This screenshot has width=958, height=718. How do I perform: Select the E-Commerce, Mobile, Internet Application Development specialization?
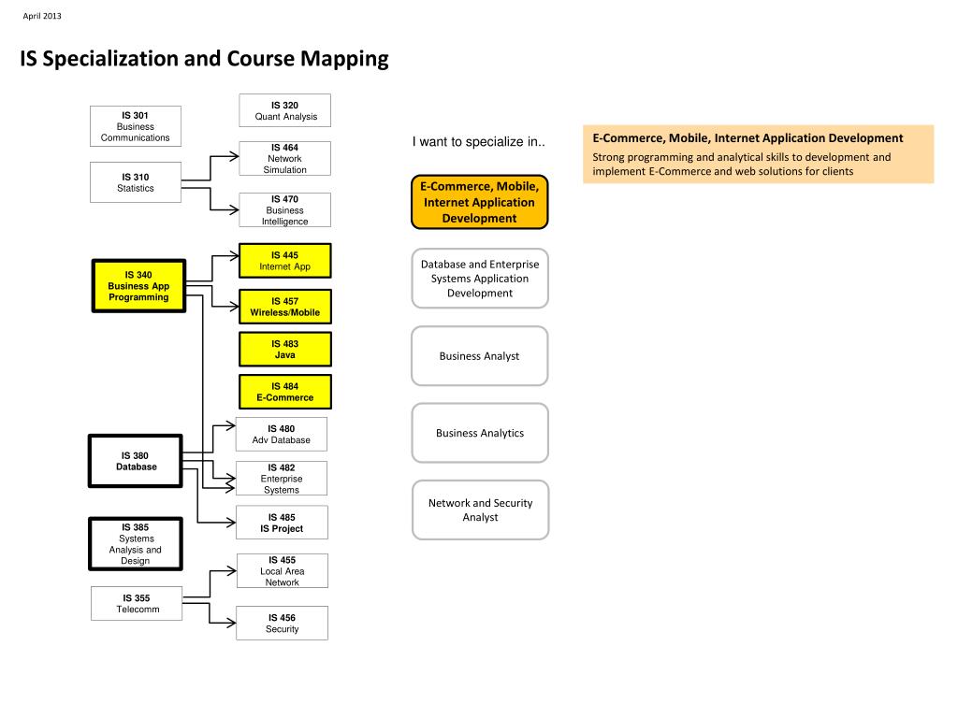(x=480, y=202)
